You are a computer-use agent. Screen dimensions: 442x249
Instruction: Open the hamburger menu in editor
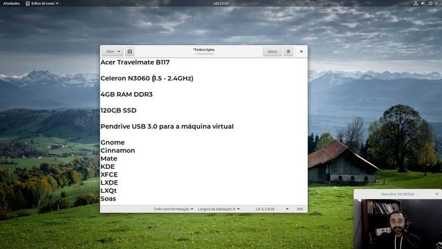289,51
